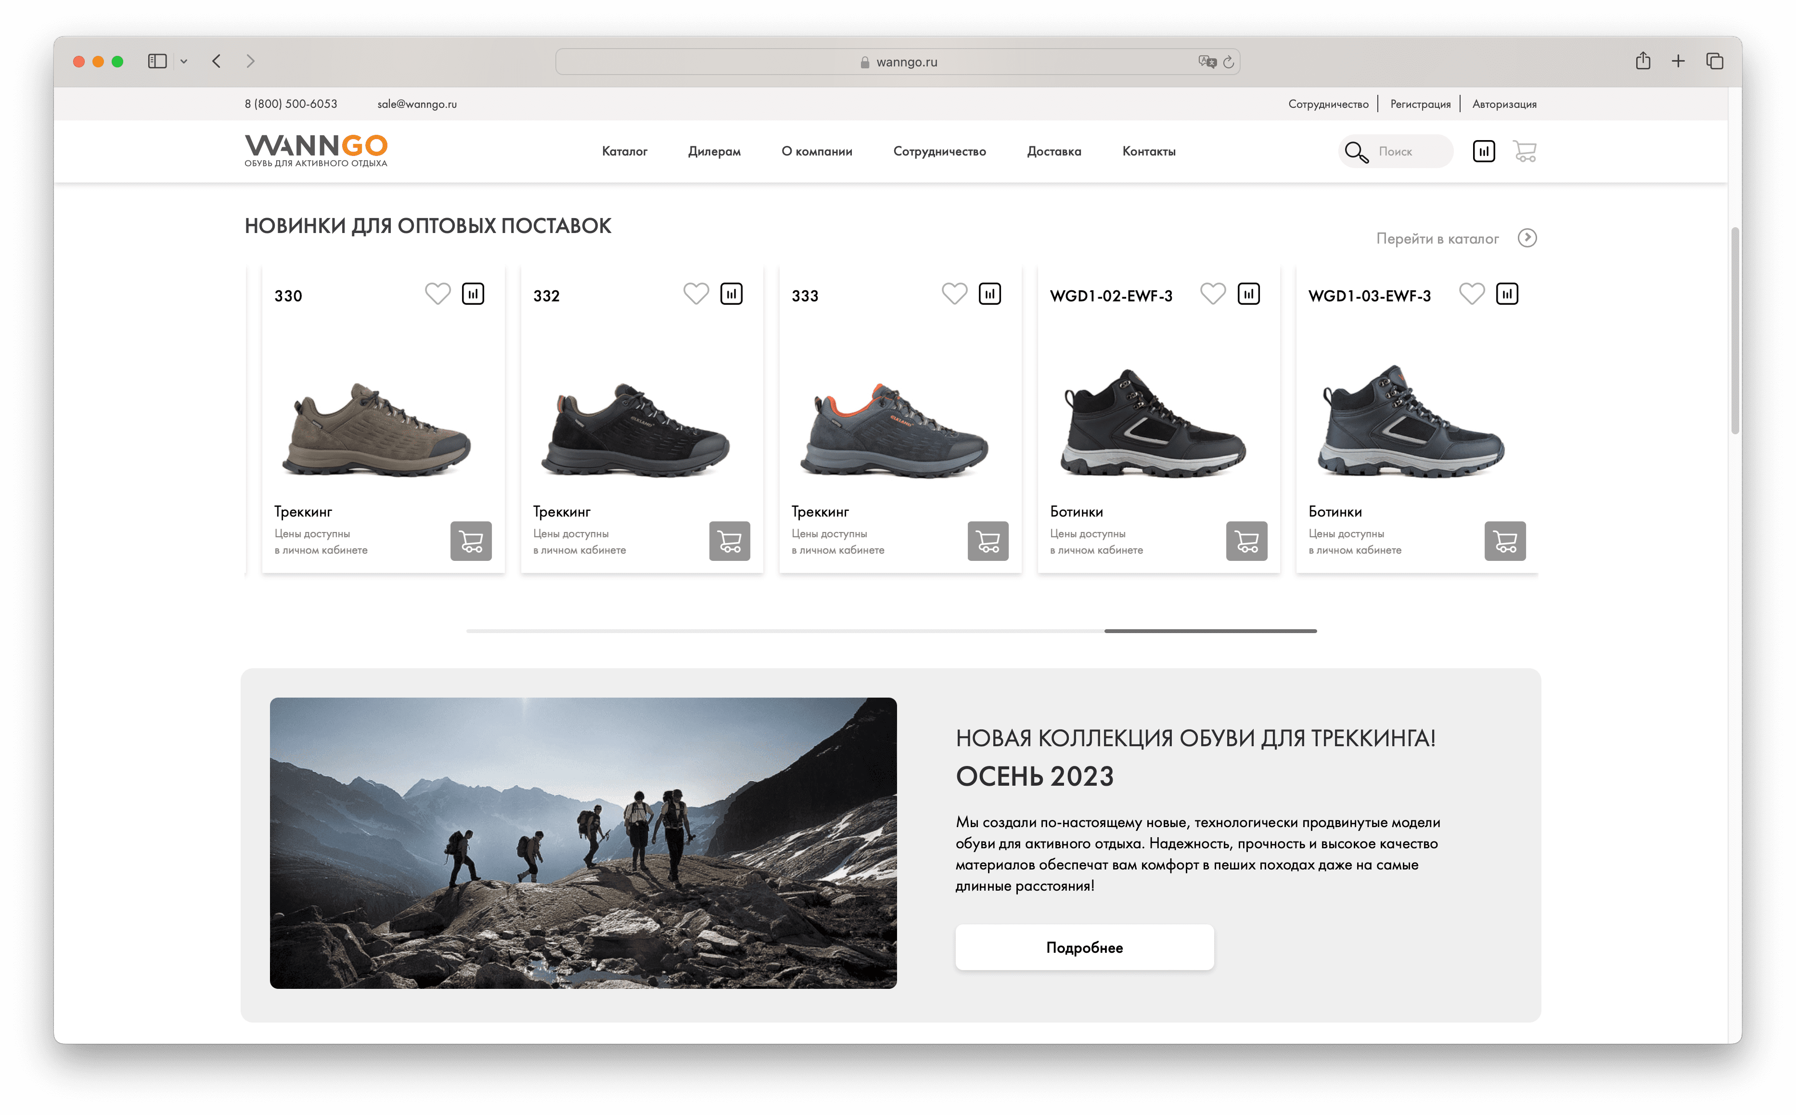Go forward in browser history
1796x1115 pixels.
coord(251,61)
